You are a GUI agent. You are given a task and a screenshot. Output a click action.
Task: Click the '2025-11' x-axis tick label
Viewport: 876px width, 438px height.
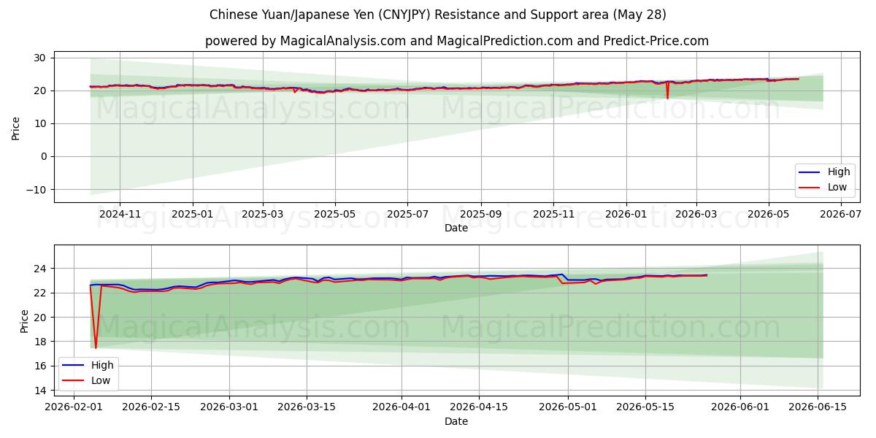tap(553, 214)
